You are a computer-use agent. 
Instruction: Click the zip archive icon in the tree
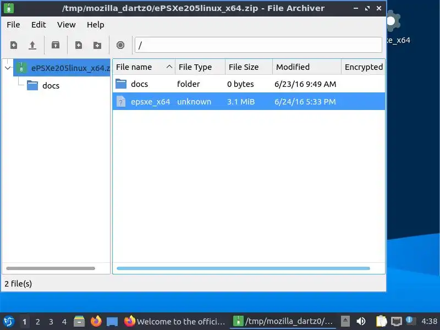21,68
